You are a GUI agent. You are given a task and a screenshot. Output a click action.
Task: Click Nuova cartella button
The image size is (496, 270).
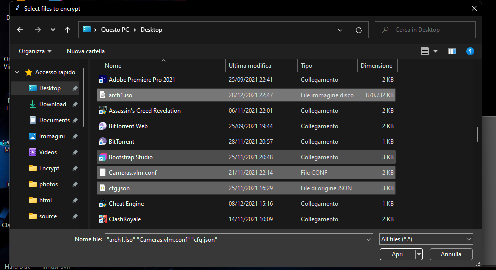[x=85, y=51]
